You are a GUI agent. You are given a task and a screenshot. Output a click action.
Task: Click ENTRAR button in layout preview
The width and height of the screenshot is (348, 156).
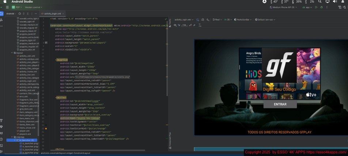pos(280,104)
